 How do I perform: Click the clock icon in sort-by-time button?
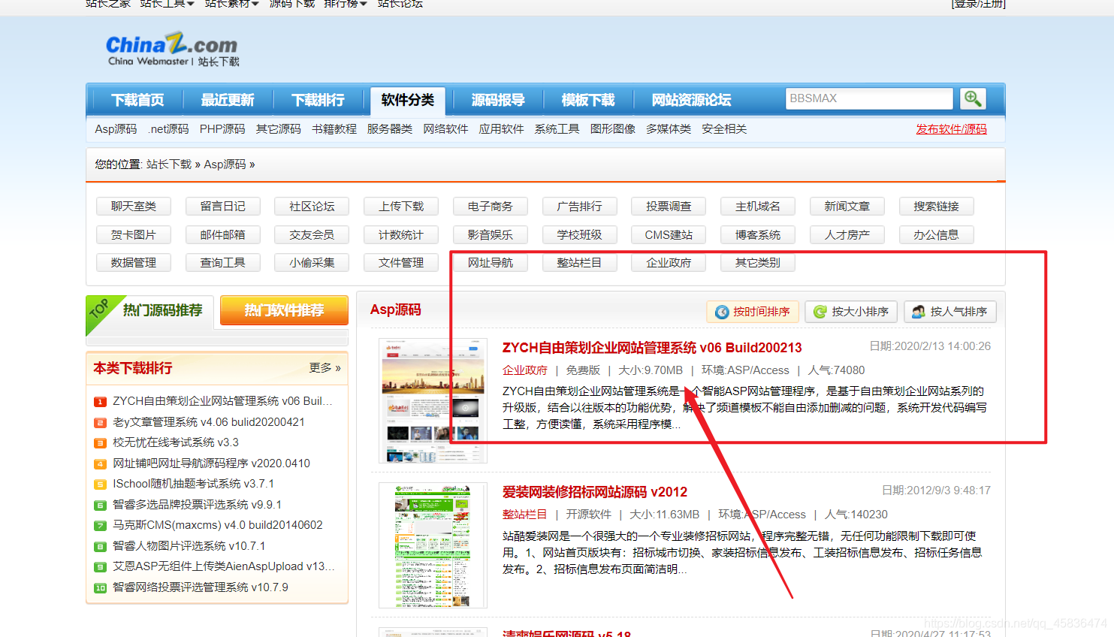[722, 312]
